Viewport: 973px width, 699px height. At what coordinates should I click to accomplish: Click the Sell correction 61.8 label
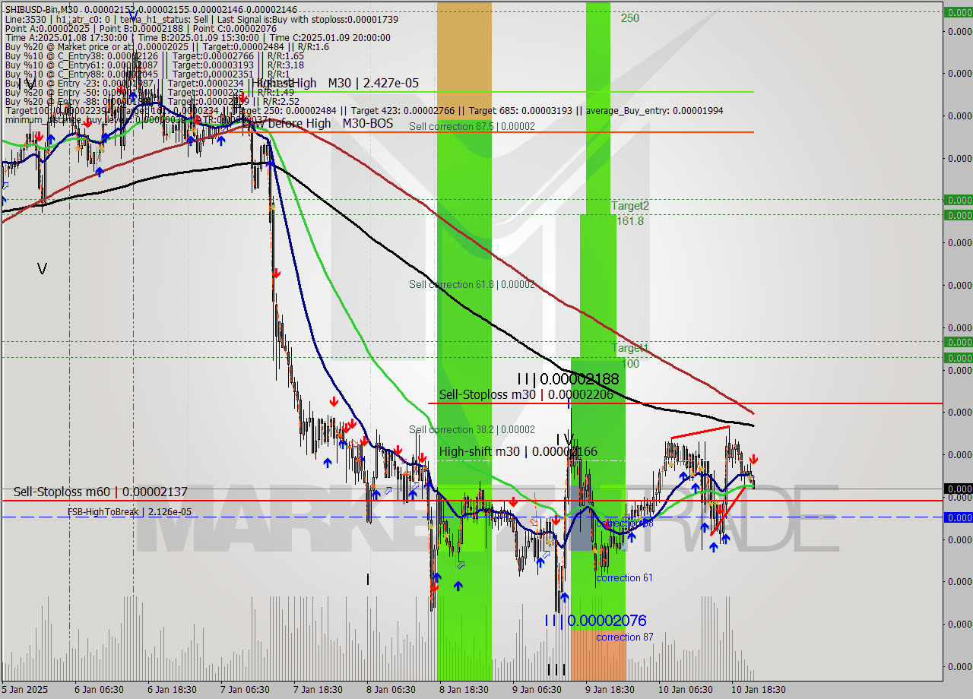click(471, 284)
